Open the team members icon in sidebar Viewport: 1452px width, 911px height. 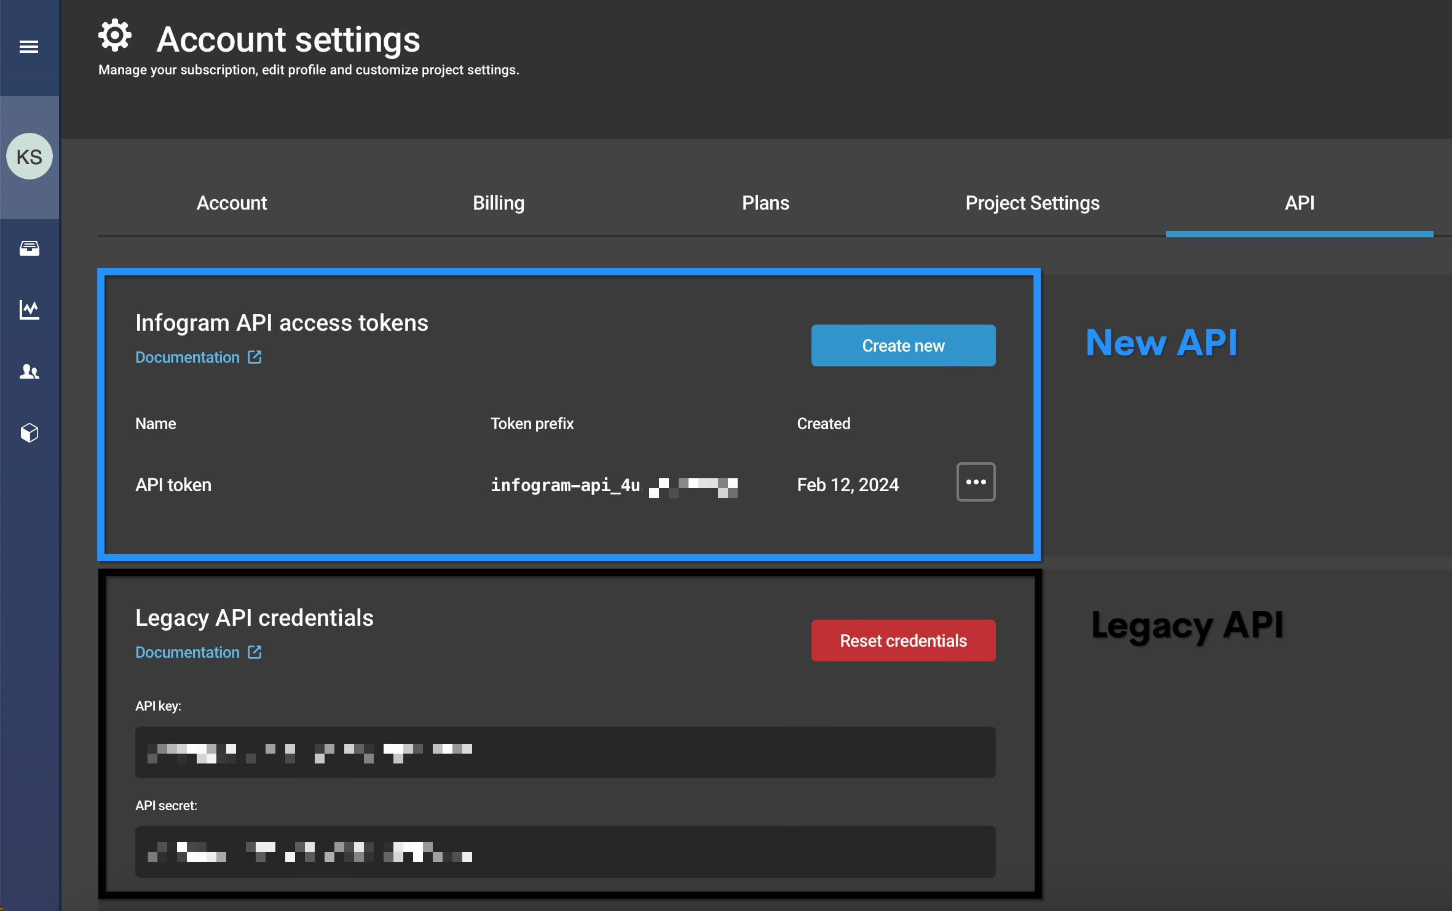coord(29,371)
